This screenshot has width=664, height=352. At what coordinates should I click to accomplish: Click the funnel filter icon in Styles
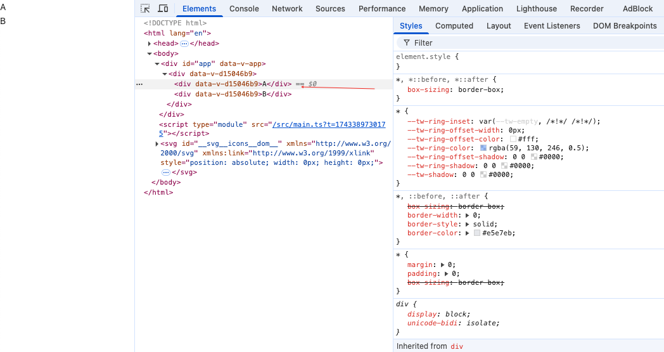tap(407, 43)
